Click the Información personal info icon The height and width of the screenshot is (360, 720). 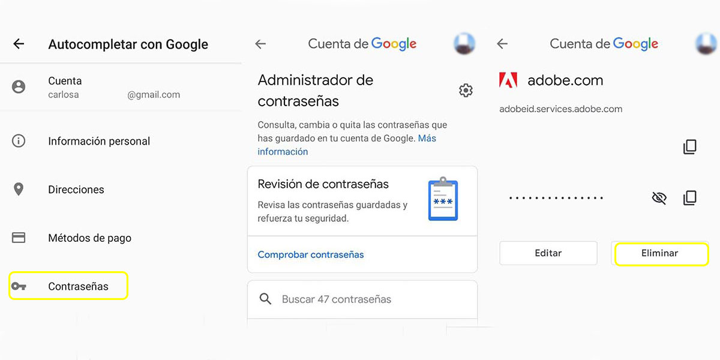19,140
